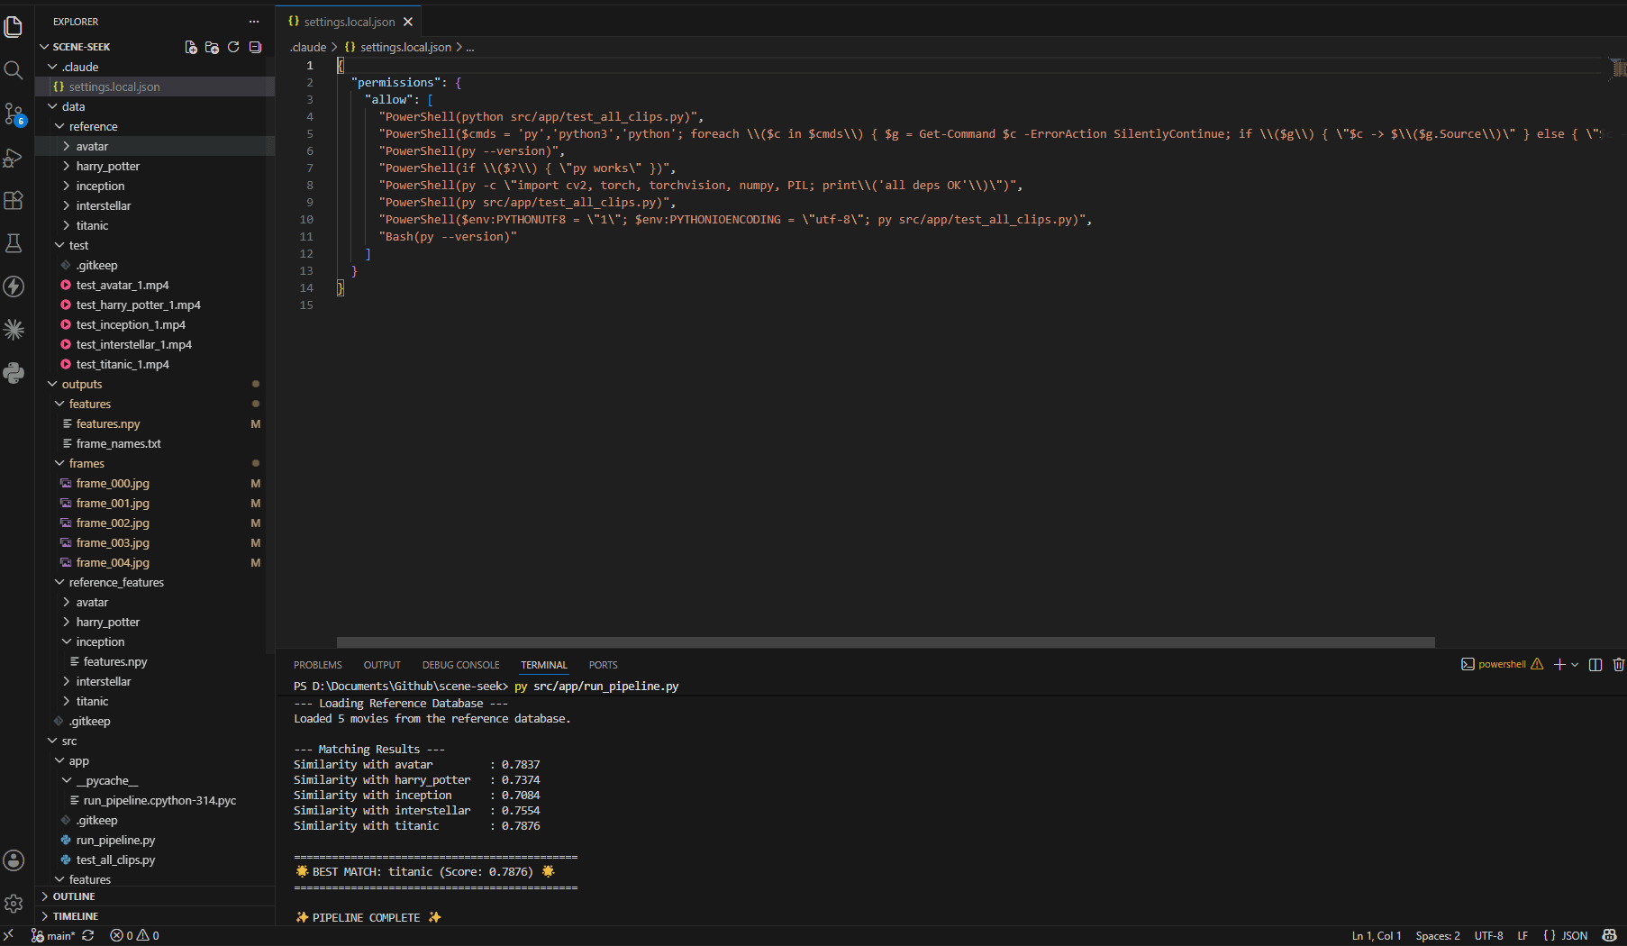Switch to the DEBUG CONSOLE tab
The height and width of the screenshot is (946, 1627).
460,665
